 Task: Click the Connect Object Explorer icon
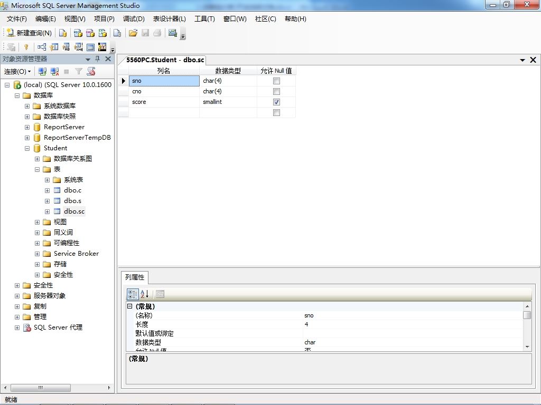(x=42, y=71)
